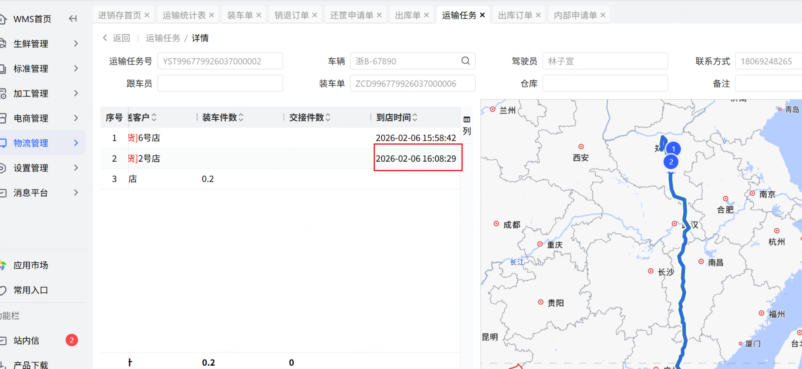Close the 进销存首页 tab
Screen dimensions: 802x369
(147, 15)
